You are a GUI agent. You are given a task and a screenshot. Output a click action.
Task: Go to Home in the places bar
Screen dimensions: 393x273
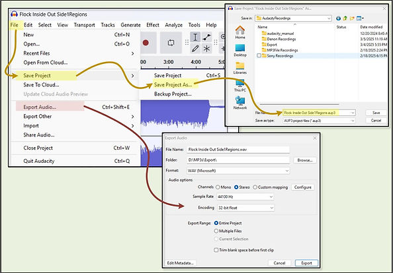click(240, 32)
